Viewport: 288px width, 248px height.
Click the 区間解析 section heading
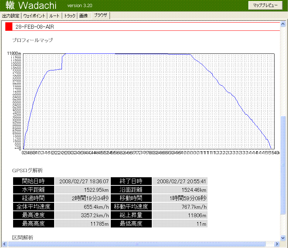[x=23, y=238]
